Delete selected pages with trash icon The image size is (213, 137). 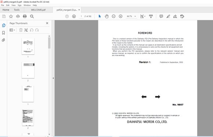point(21,30)
